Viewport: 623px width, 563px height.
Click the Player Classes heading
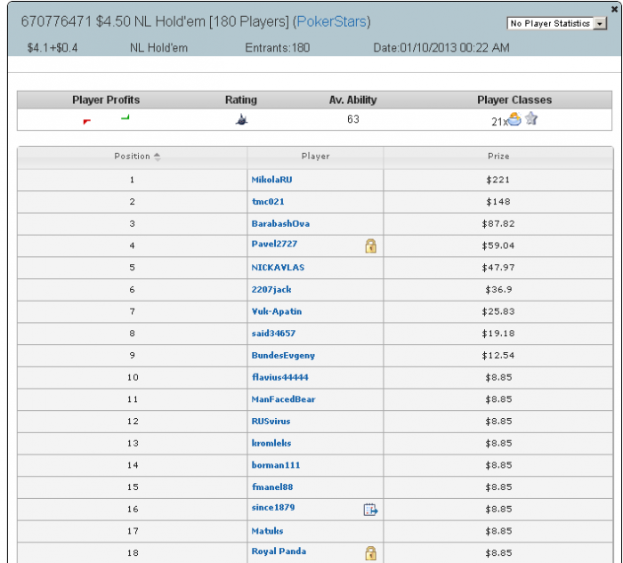(x=514, y=100)
